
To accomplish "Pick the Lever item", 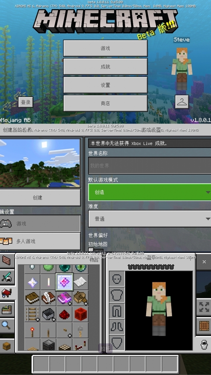I will click(x=48, y=330).
